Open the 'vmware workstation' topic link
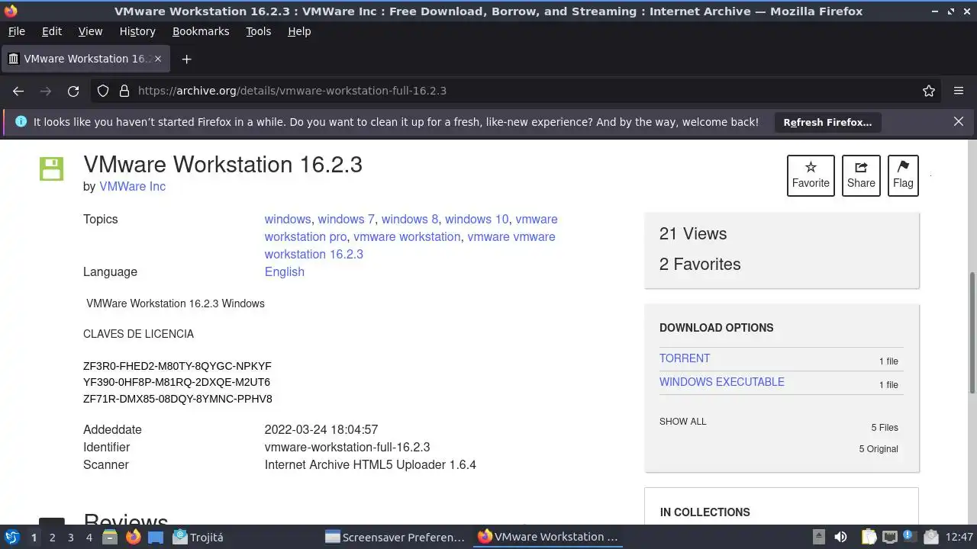 tap(407, 236)
